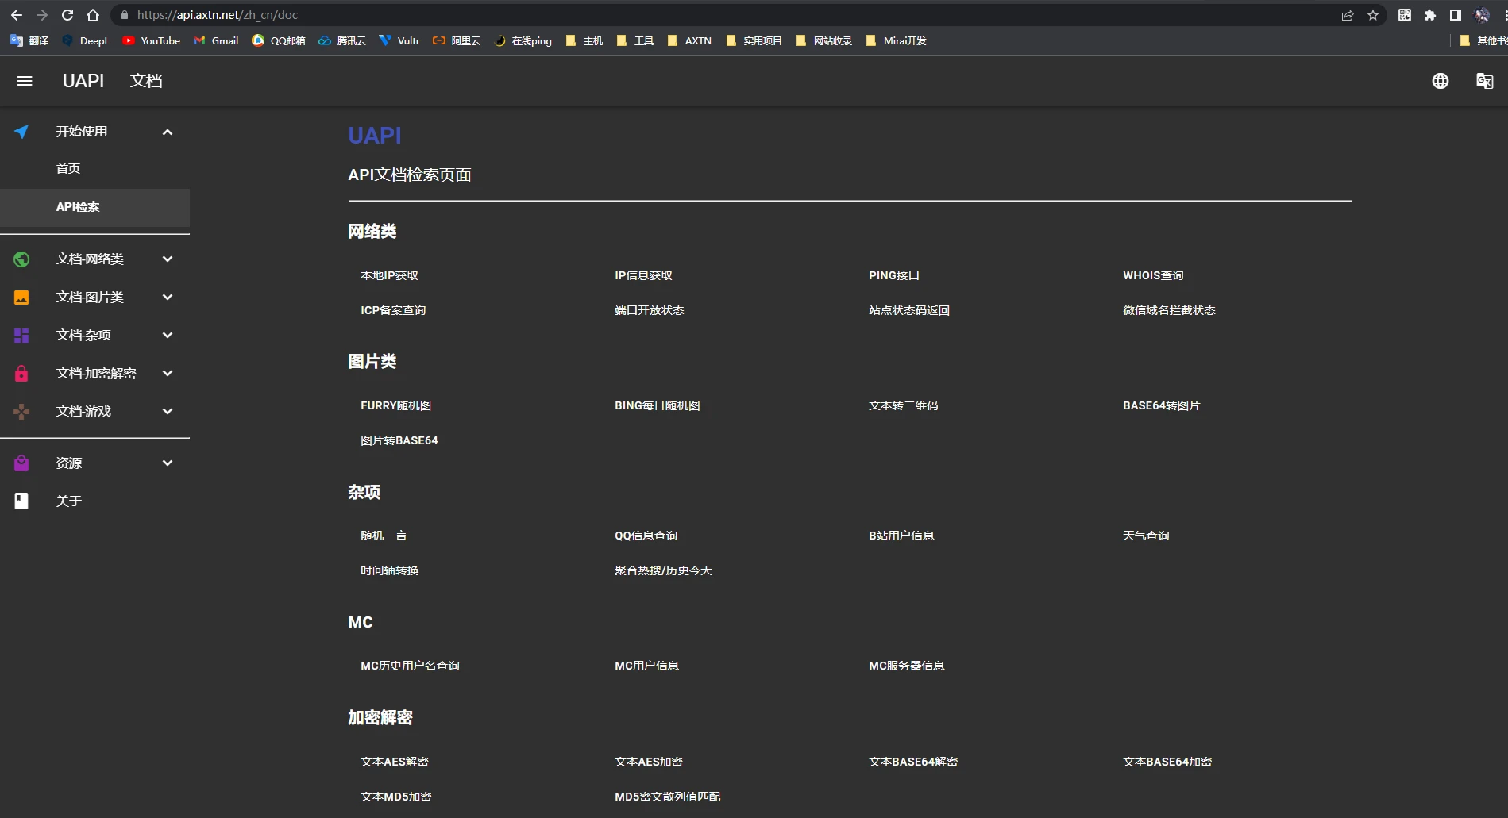
Task: Open PING接口 API link
Action: [894, 275]
